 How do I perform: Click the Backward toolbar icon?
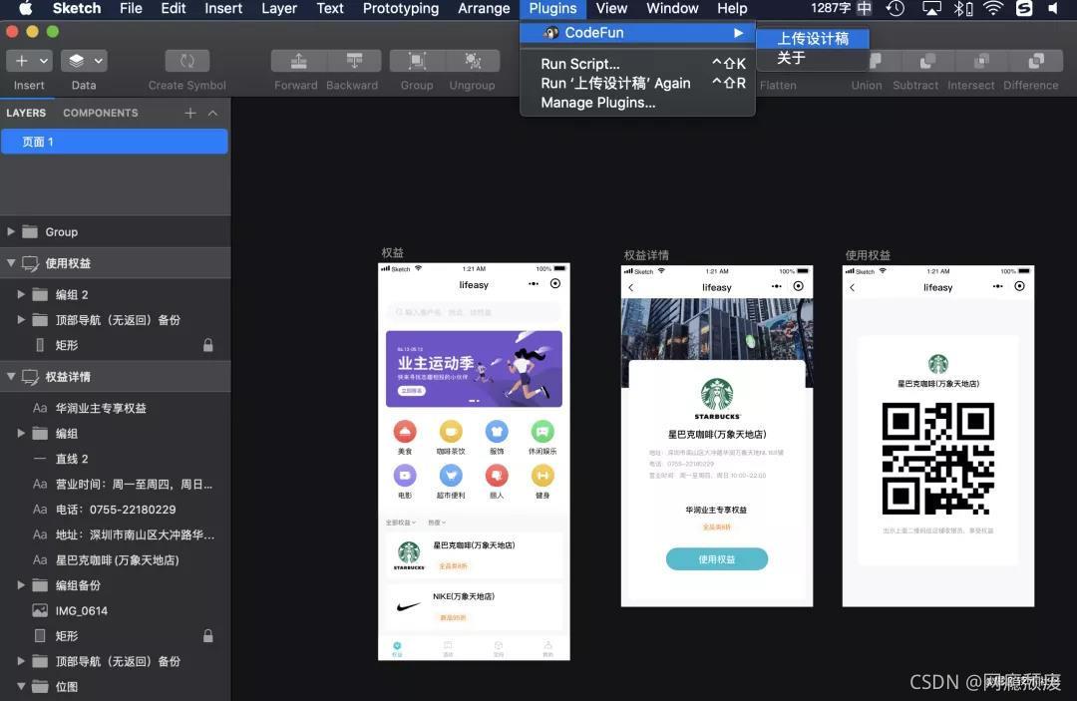click(x=354, y=61)
